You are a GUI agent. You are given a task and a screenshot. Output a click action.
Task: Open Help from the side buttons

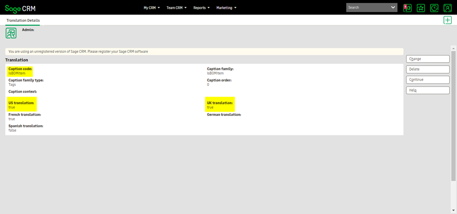tap(428, 90)
